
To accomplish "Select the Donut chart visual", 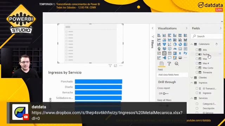I will click(x=180, y=44).
